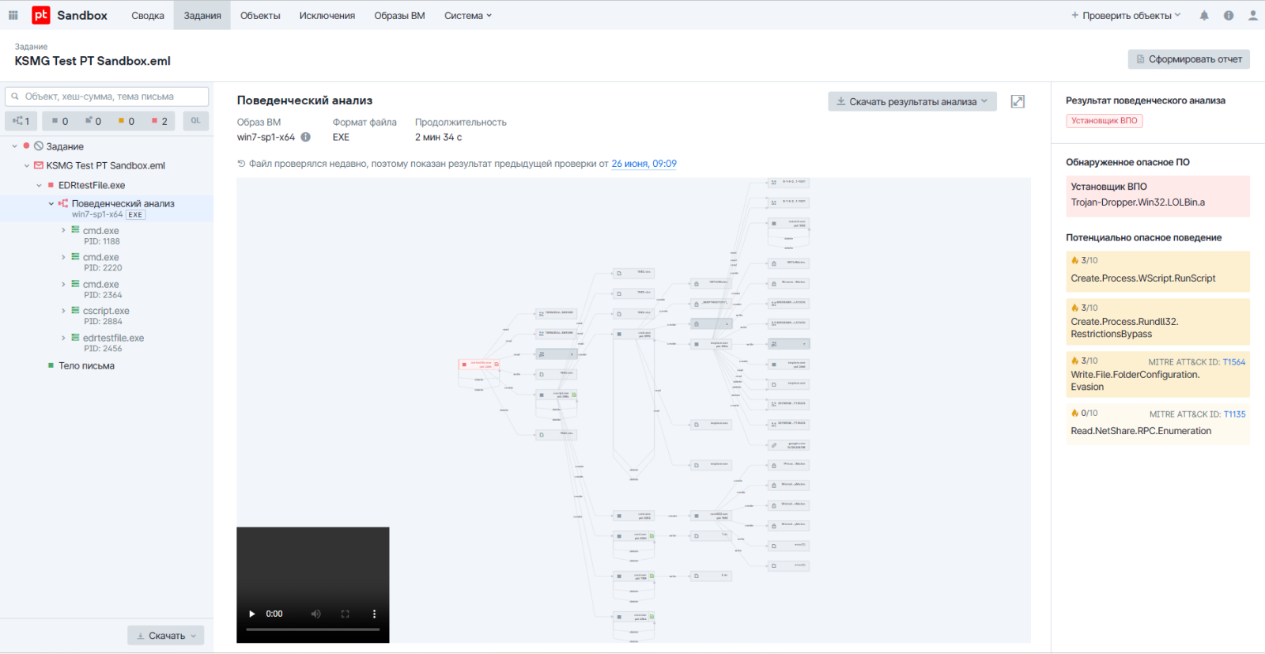Open the Сводка tab
This screenshot has height=654, width=1265.
click(148, 15)
